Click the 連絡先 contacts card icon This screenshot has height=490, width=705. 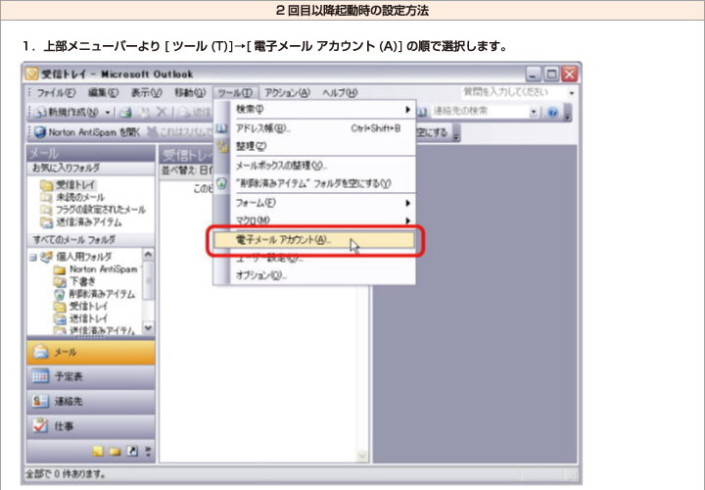[40, 401]
